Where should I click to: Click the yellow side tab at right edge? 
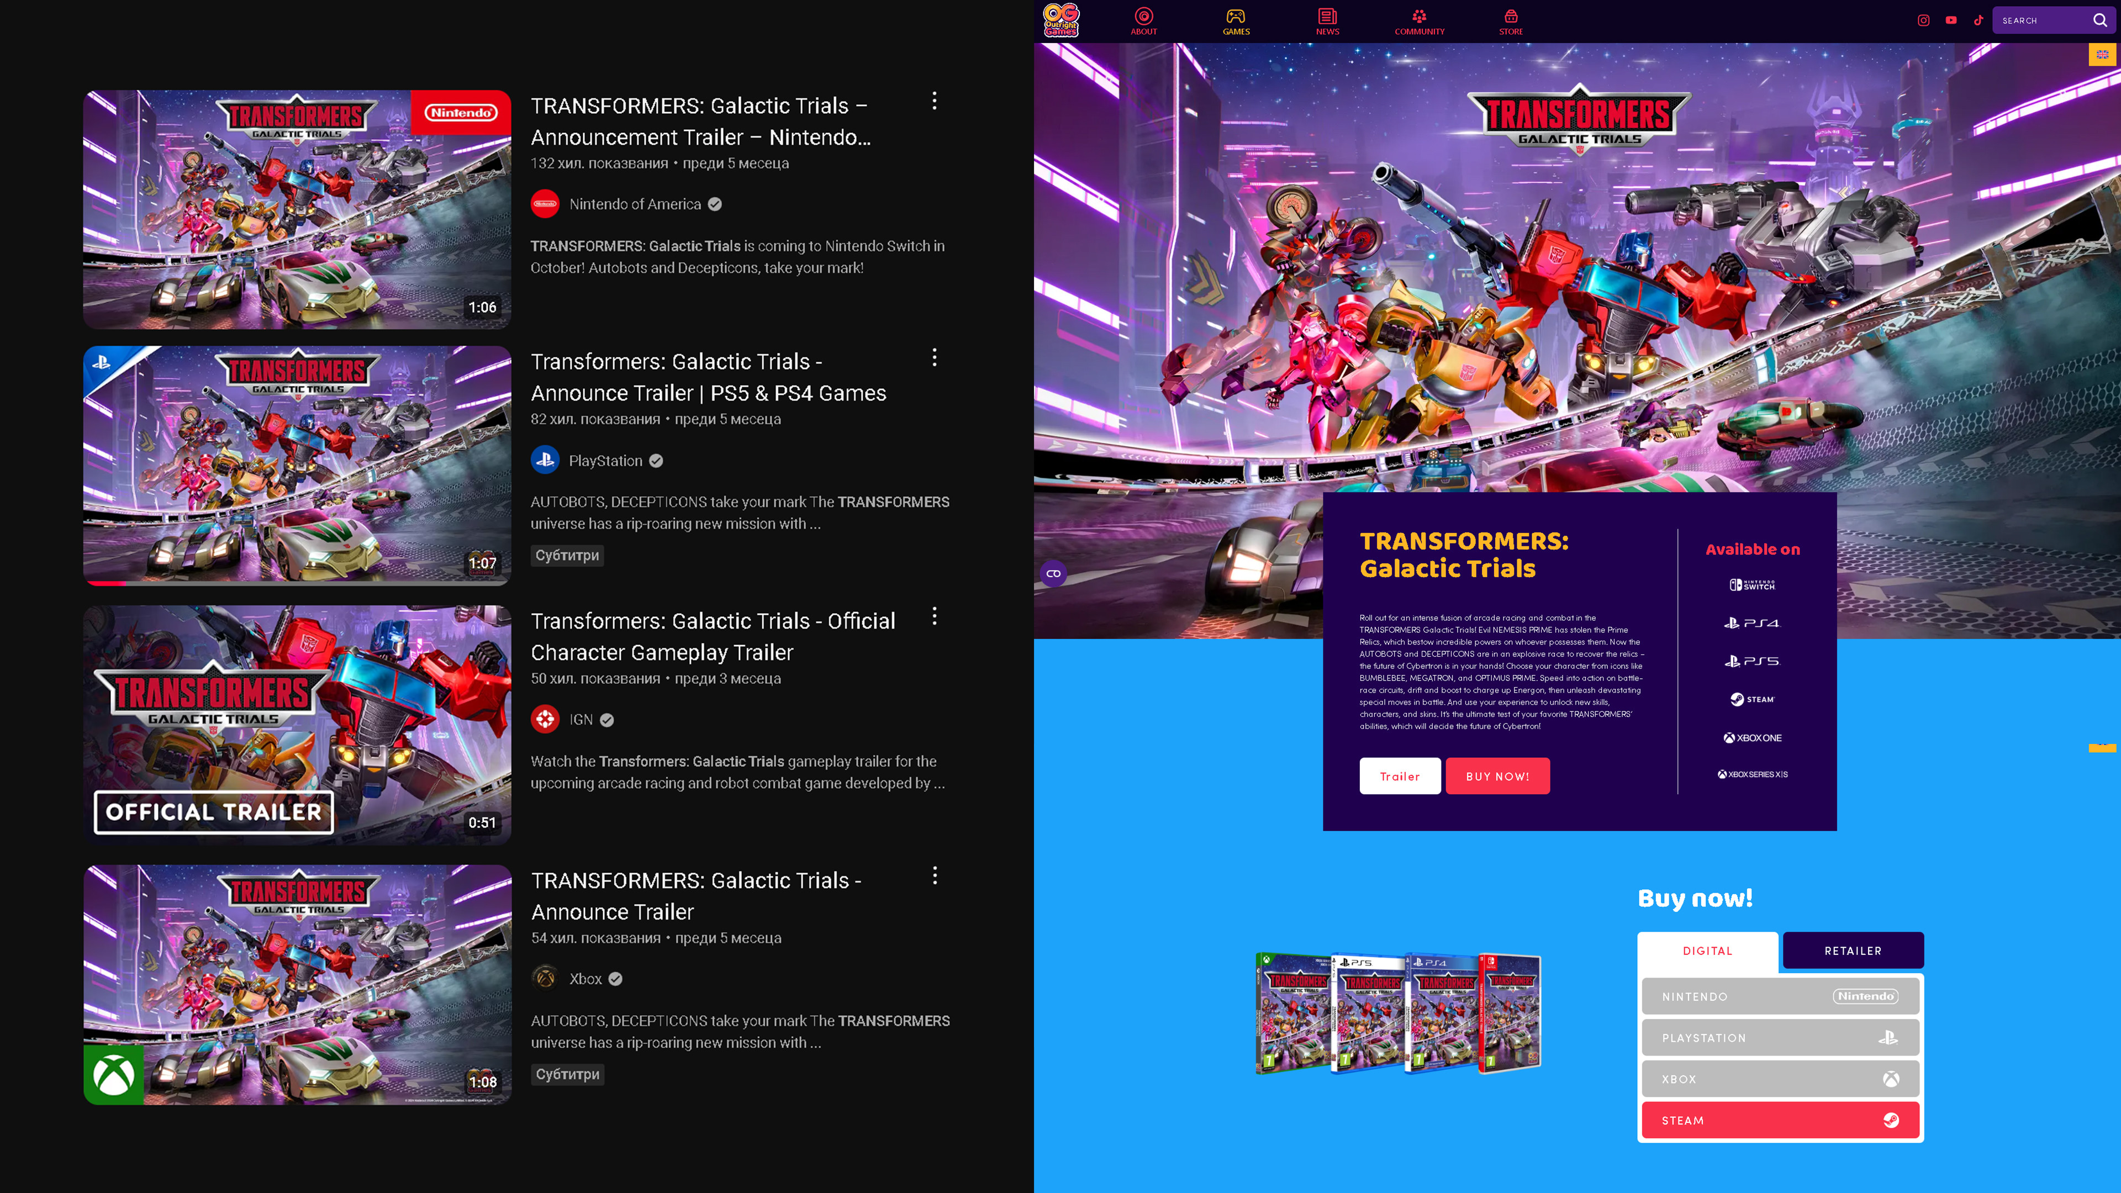coord(2102,748)
